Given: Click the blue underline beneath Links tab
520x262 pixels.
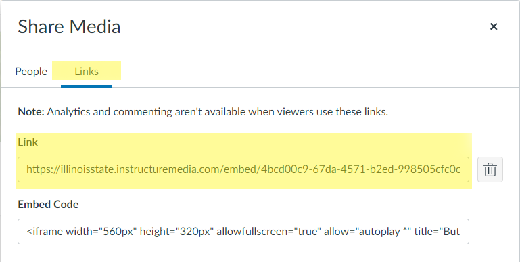Looking at the screenshot, I should pos(87,86).
